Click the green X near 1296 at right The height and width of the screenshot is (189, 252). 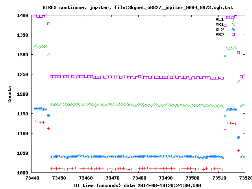pos(225,56)
